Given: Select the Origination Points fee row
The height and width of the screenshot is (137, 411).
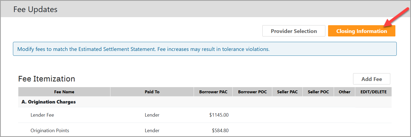Looking at the screenshot, I should click(50, 131).
